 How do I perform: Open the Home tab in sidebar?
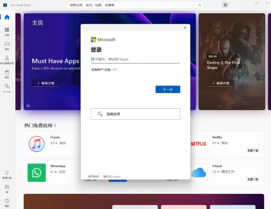tap(7, 17)
